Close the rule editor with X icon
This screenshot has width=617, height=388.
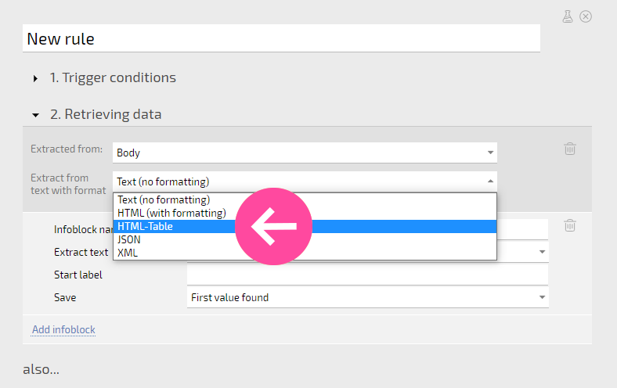pyautogui.click(x=586, y=16)
